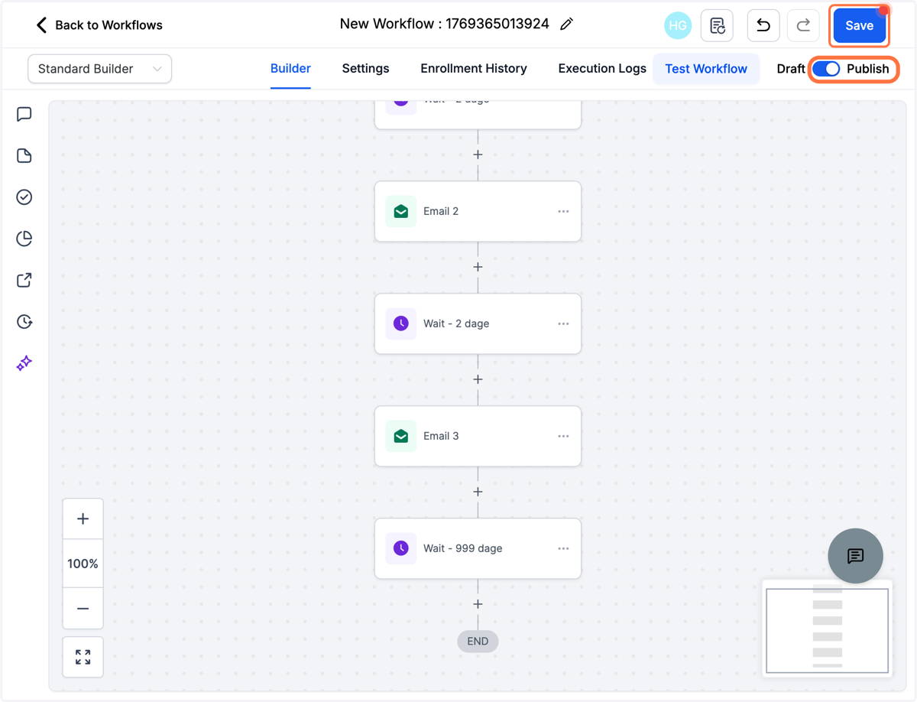Add a step above Email 3
The height and width of the screenshot is (702, 917).
pyautogui.click(x=478, y=379)
